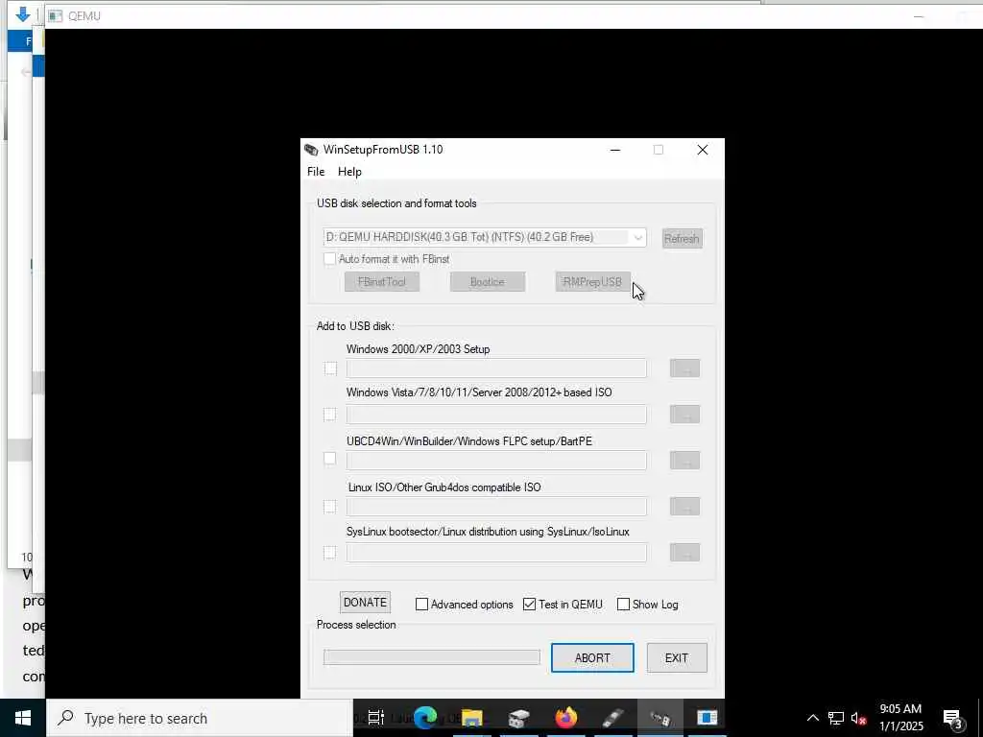Check the Windows 2000/XP/2003 Setup box
Image resolution: width=983 pixels, height=737 pixels.
click(330, 368)
